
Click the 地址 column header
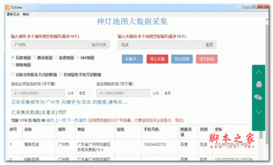(x=81, y=129)
